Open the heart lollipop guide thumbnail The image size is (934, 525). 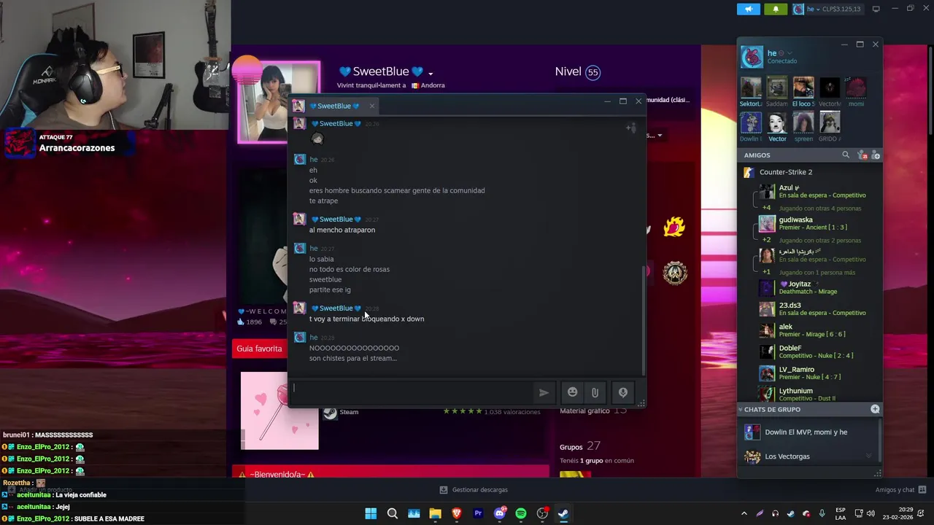[x=279, y=411]
